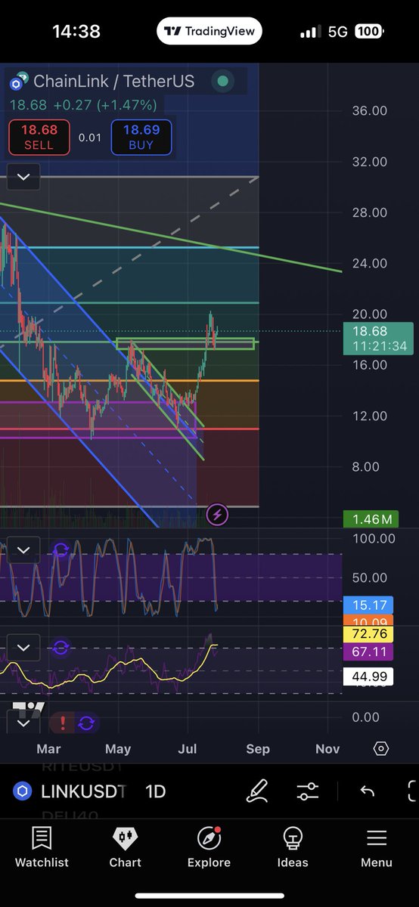Tap the Mar date on time axis

[x=48, y=749]
